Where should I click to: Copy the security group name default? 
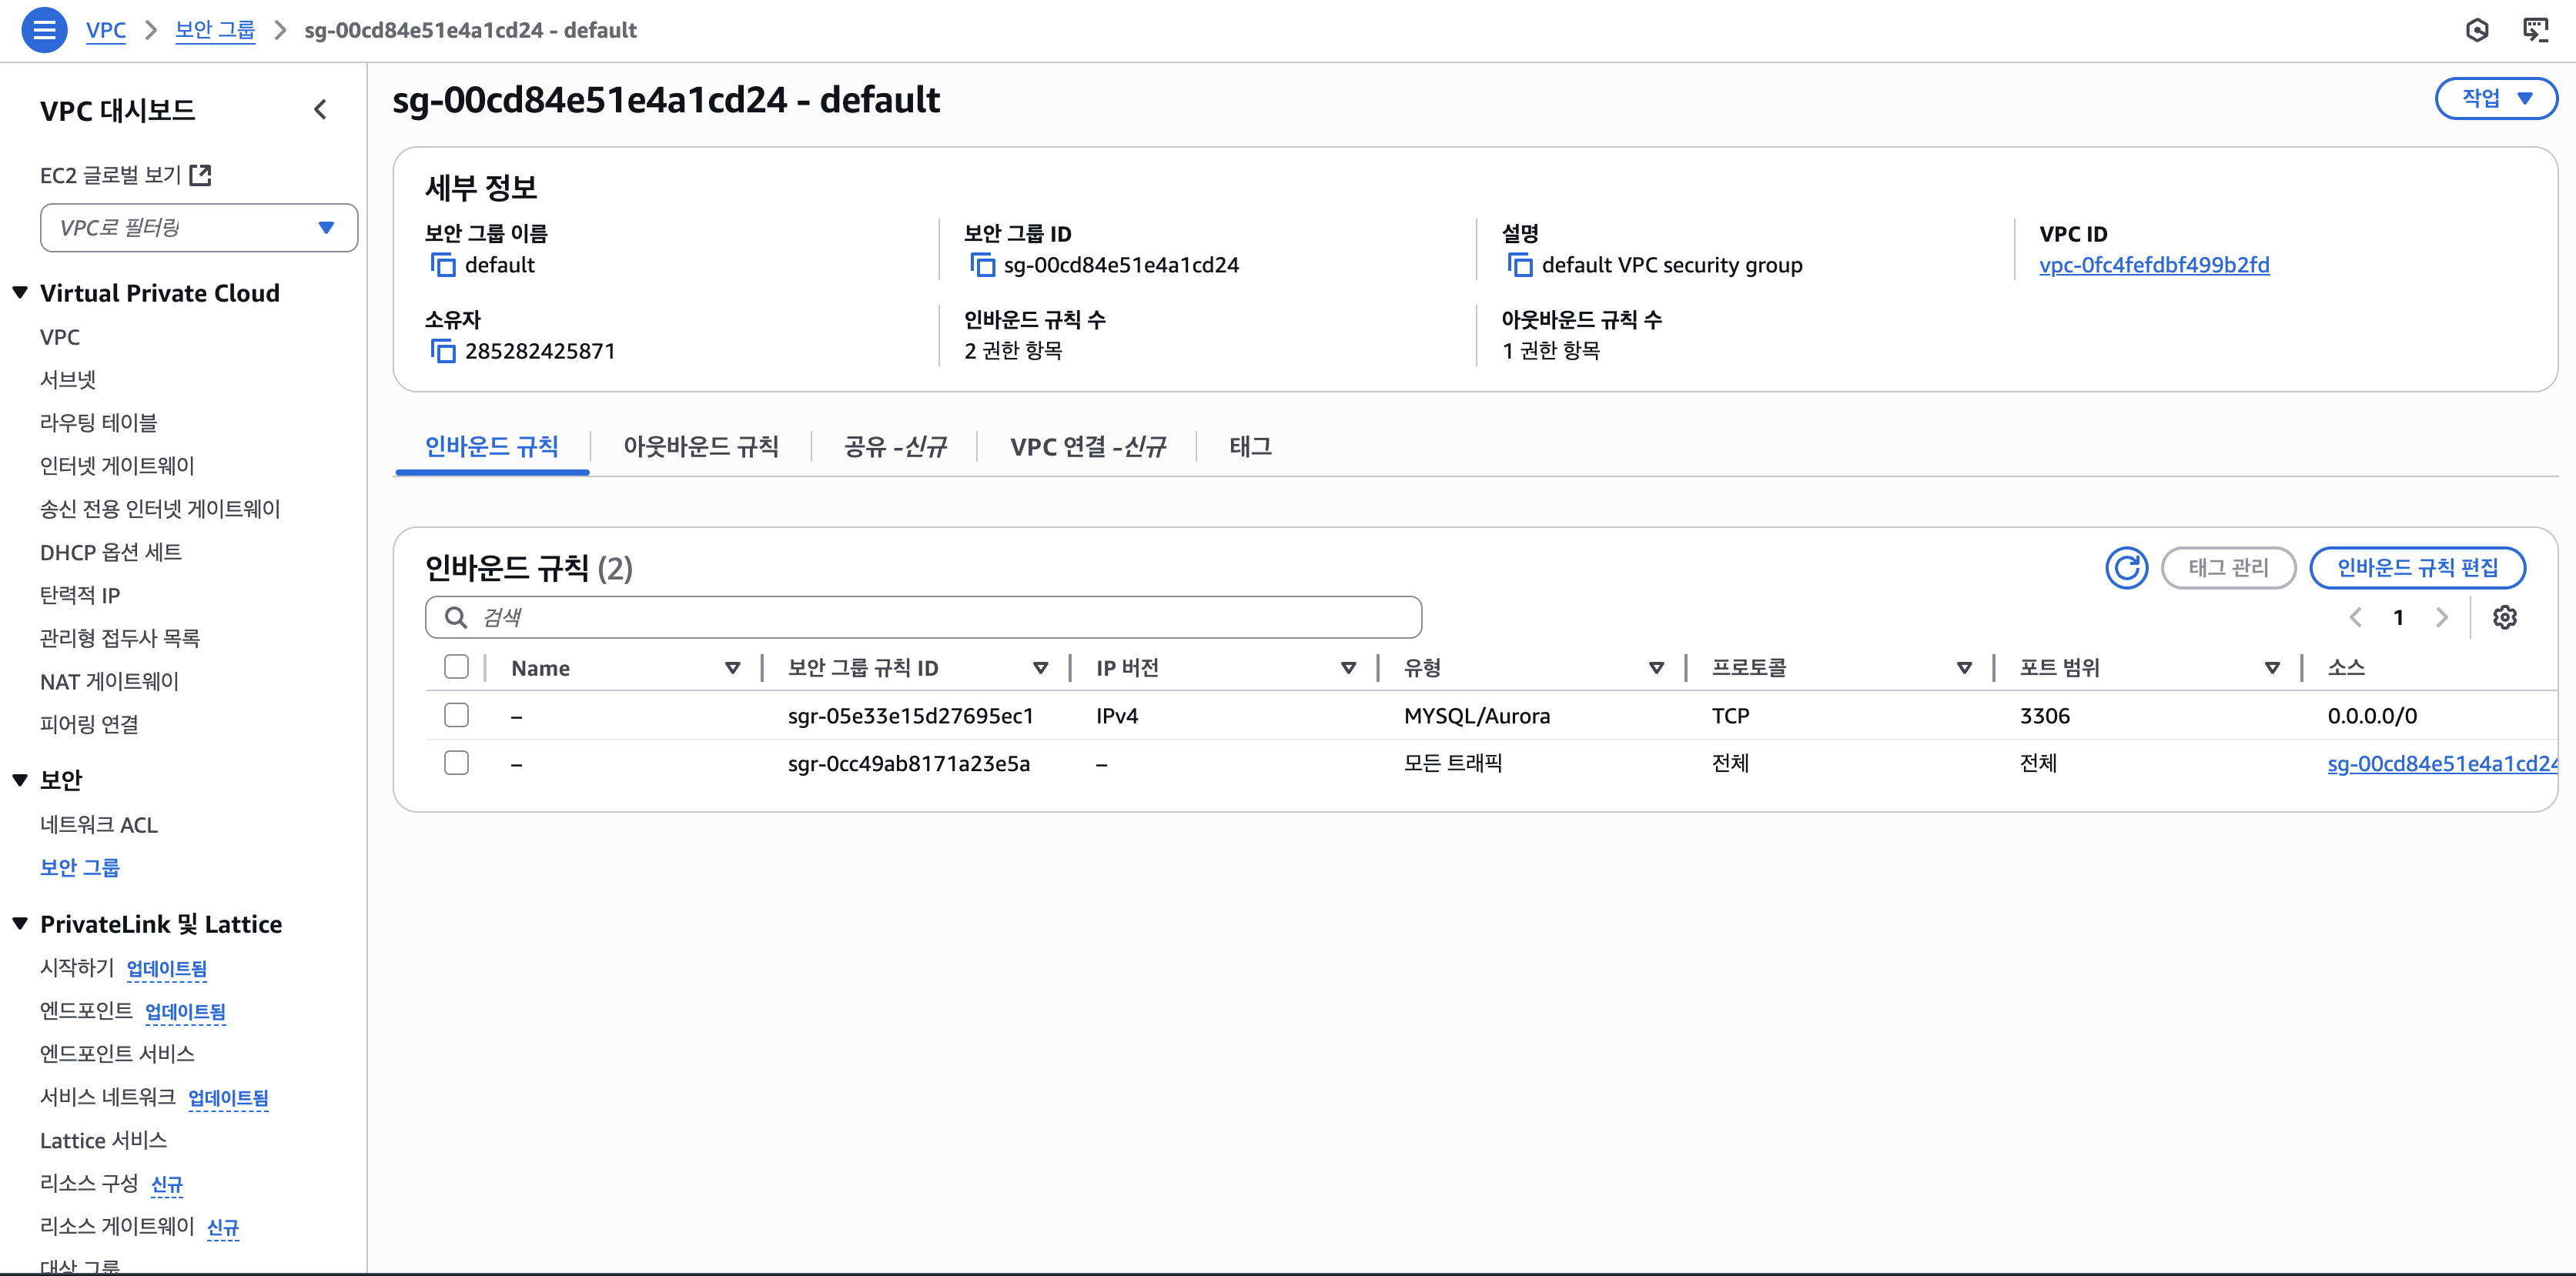click(x=442, y=265)
